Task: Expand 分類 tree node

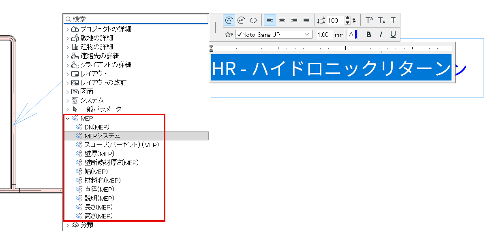Action: coord(67,225)
